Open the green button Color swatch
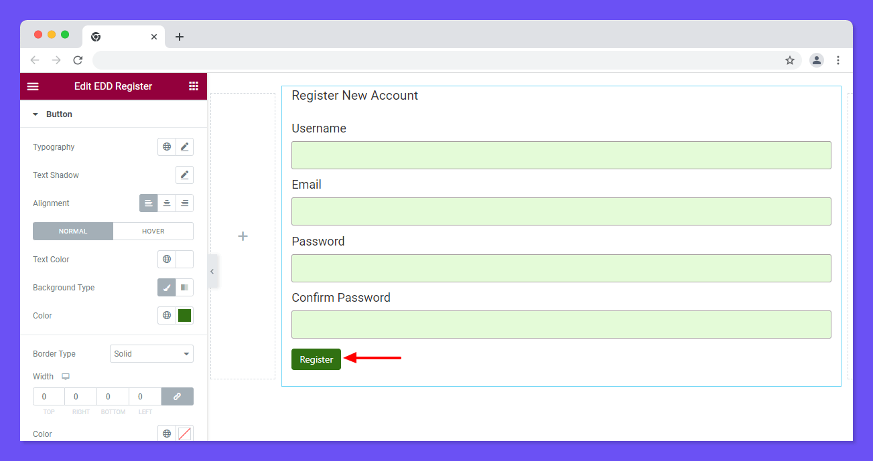 click(x=184, y=315)
